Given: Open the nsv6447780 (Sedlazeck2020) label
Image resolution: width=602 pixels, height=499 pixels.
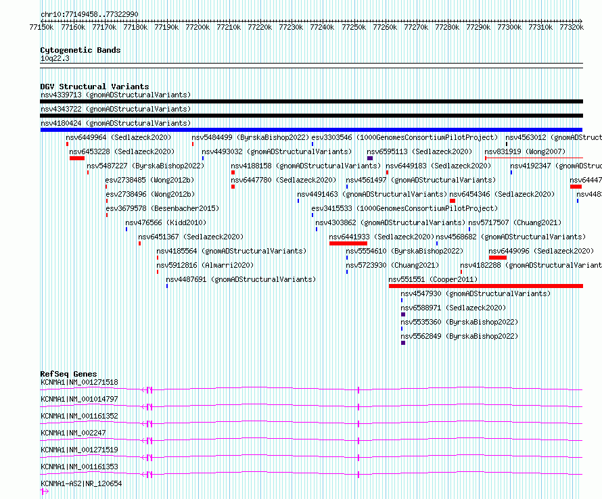Looking at the screenshot, I should 283,180.
